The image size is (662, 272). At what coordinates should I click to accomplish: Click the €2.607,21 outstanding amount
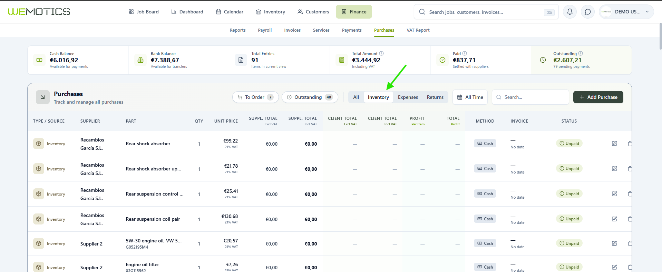point(567,60)
